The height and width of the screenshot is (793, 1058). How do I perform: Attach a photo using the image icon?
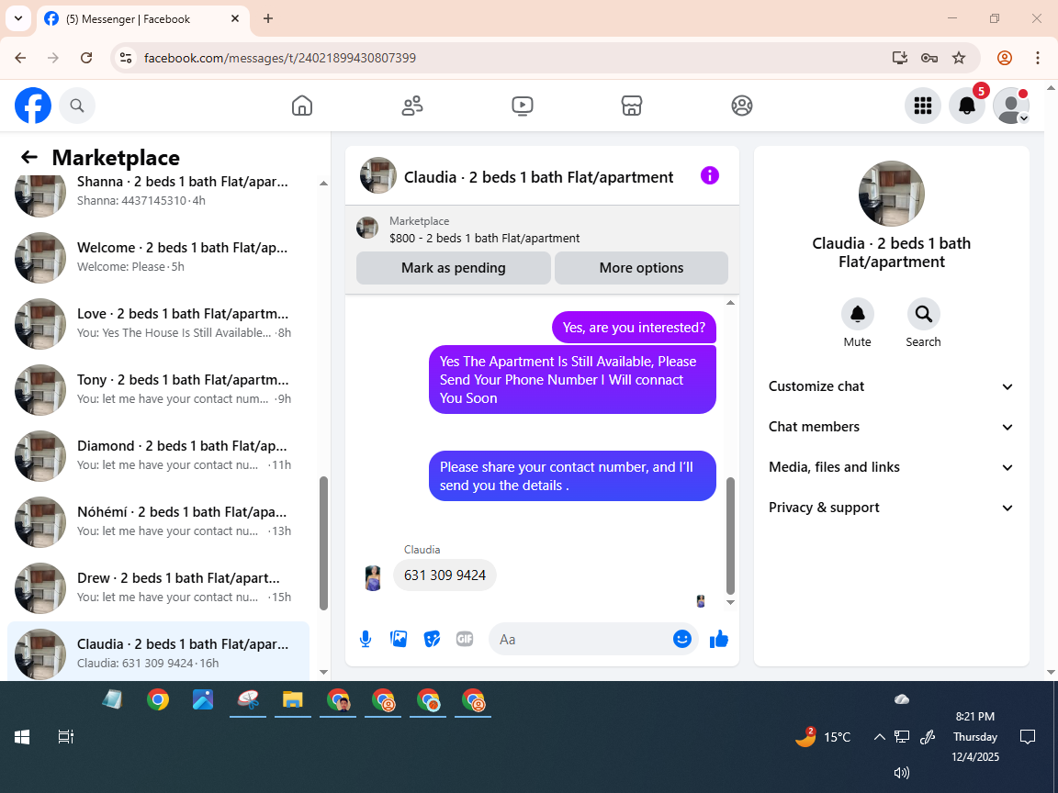(399, 639)
